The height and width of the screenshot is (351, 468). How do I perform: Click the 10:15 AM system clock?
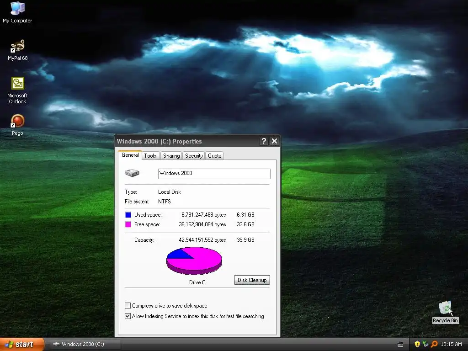click(451, 344)
